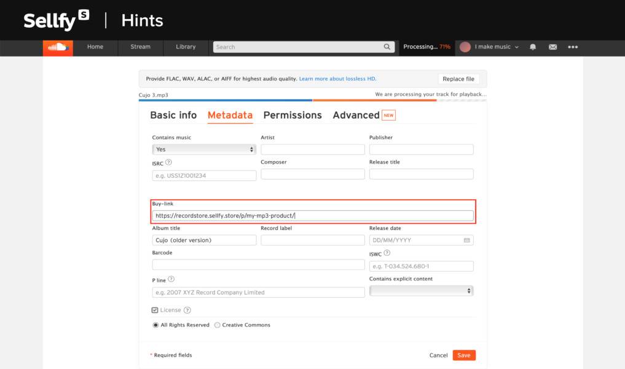Screen dimensions: 625x369
Task: Click the License help question mark
Action: coord(187,310)
